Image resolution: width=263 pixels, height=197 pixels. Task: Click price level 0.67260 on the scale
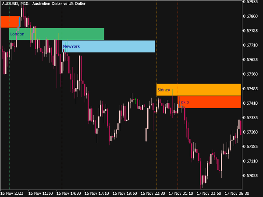point(250,132)
